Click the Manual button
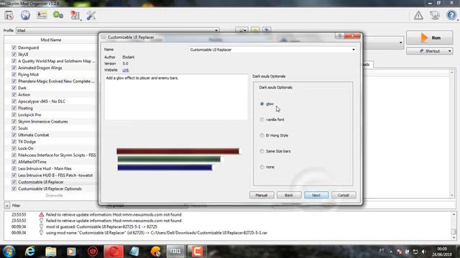460x258 pixels. point(262,195)
